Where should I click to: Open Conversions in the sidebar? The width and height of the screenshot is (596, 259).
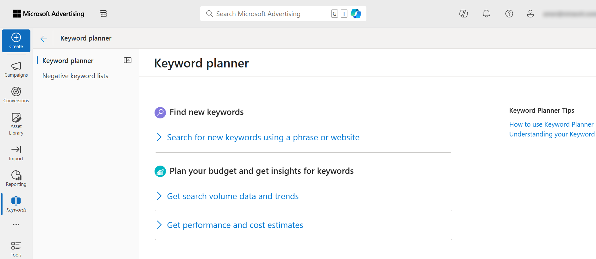click(16, 95)
